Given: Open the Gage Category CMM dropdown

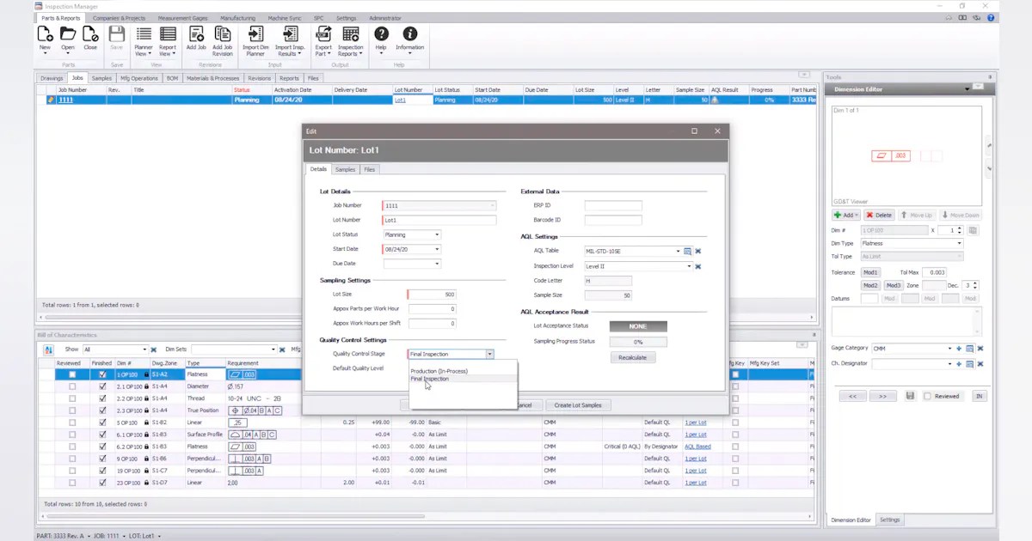Looking at the screenshot, I should click(x=949, y=349).
